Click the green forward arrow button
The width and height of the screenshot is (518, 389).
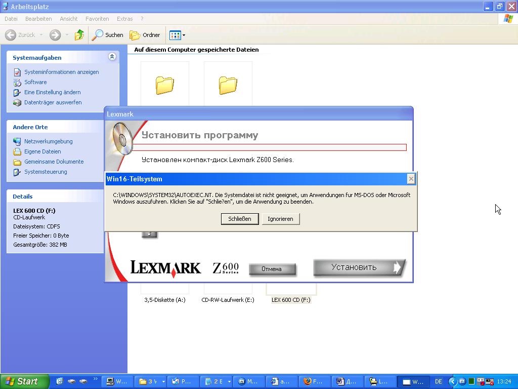(55, 35)
